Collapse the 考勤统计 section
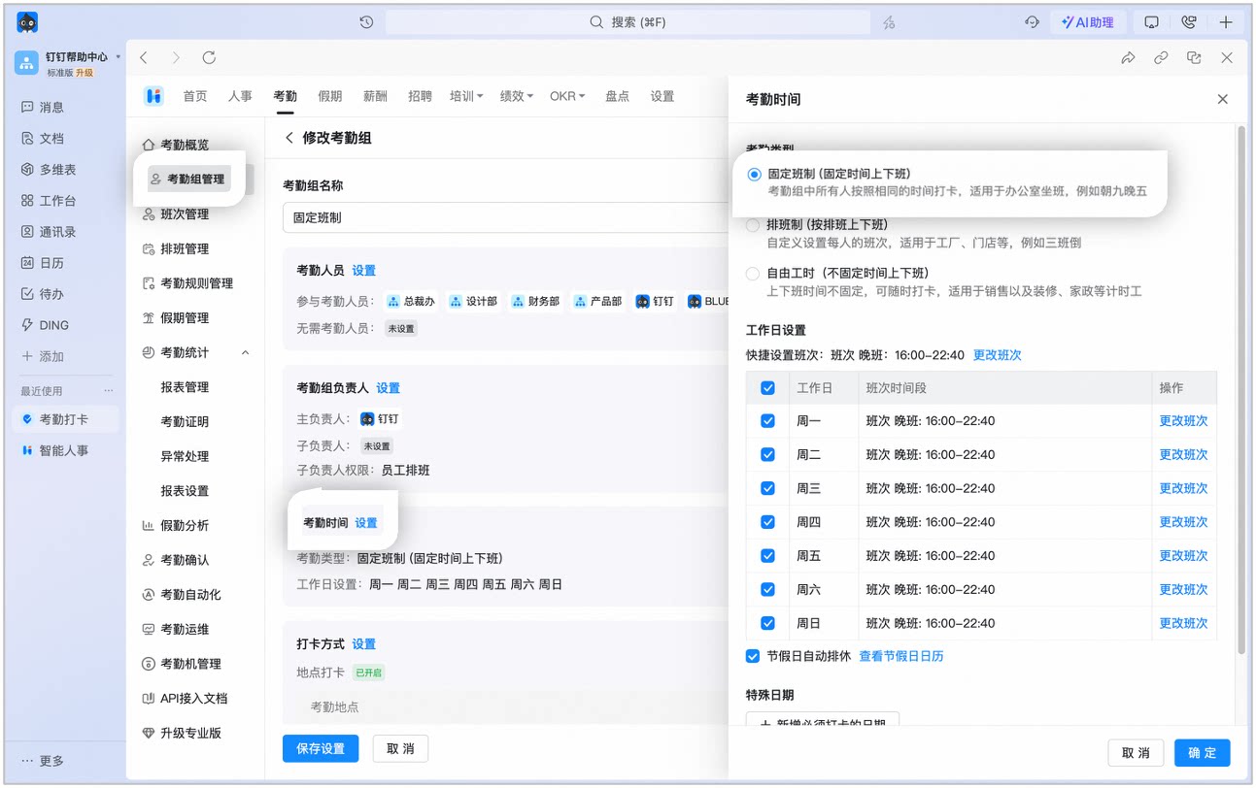This screenshot has height=788, width=1256. (x=245, y=352)
